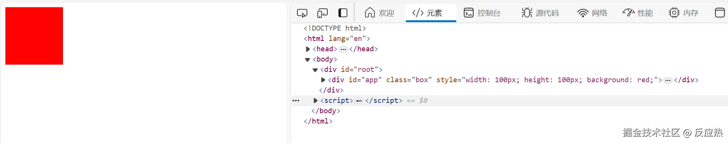Select the html lang="en" opening tag
The image size is (728, 143).
coord(337,39)
